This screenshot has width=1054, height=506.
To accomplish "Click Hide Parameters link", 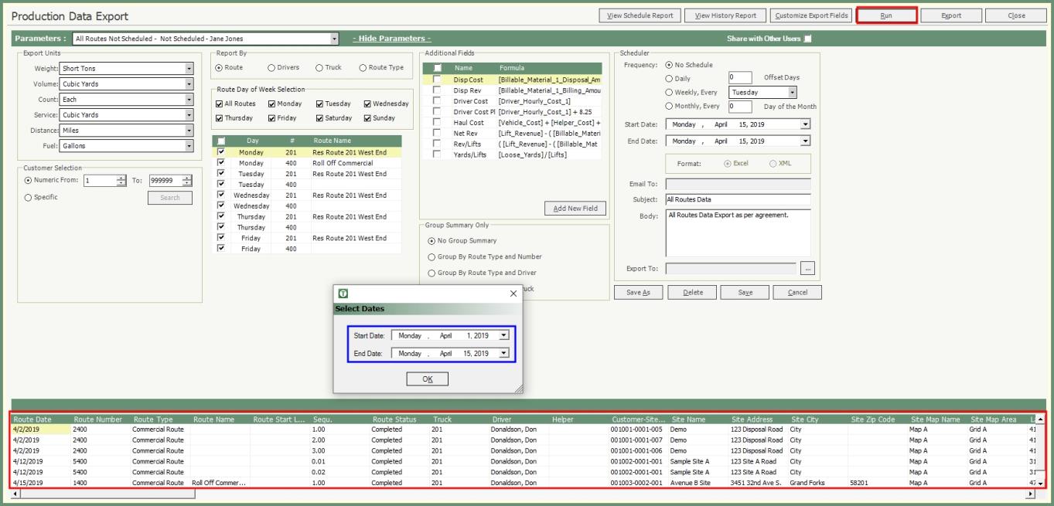I will (392, 39).
